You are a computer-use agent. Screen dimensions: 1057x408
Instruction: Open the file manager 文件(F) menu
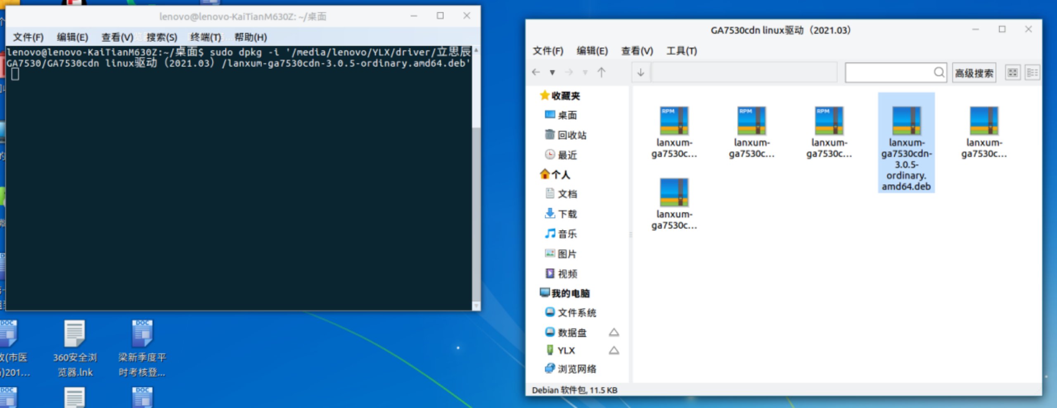(548, 51)
